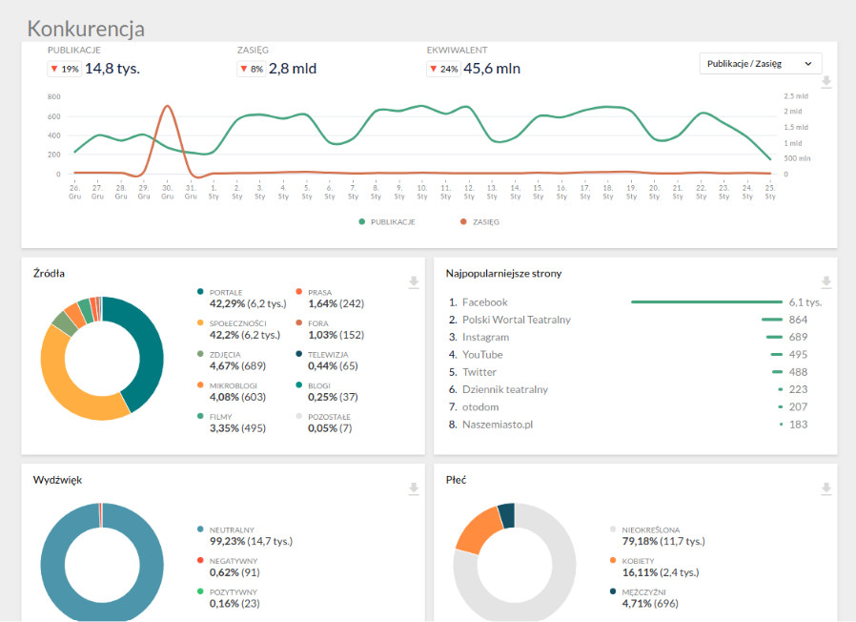Open the Publikacje / Zasięg dropdown
The width and height of the screenshot is (856, 622).
pyautogui.click(x=760, y=64)
